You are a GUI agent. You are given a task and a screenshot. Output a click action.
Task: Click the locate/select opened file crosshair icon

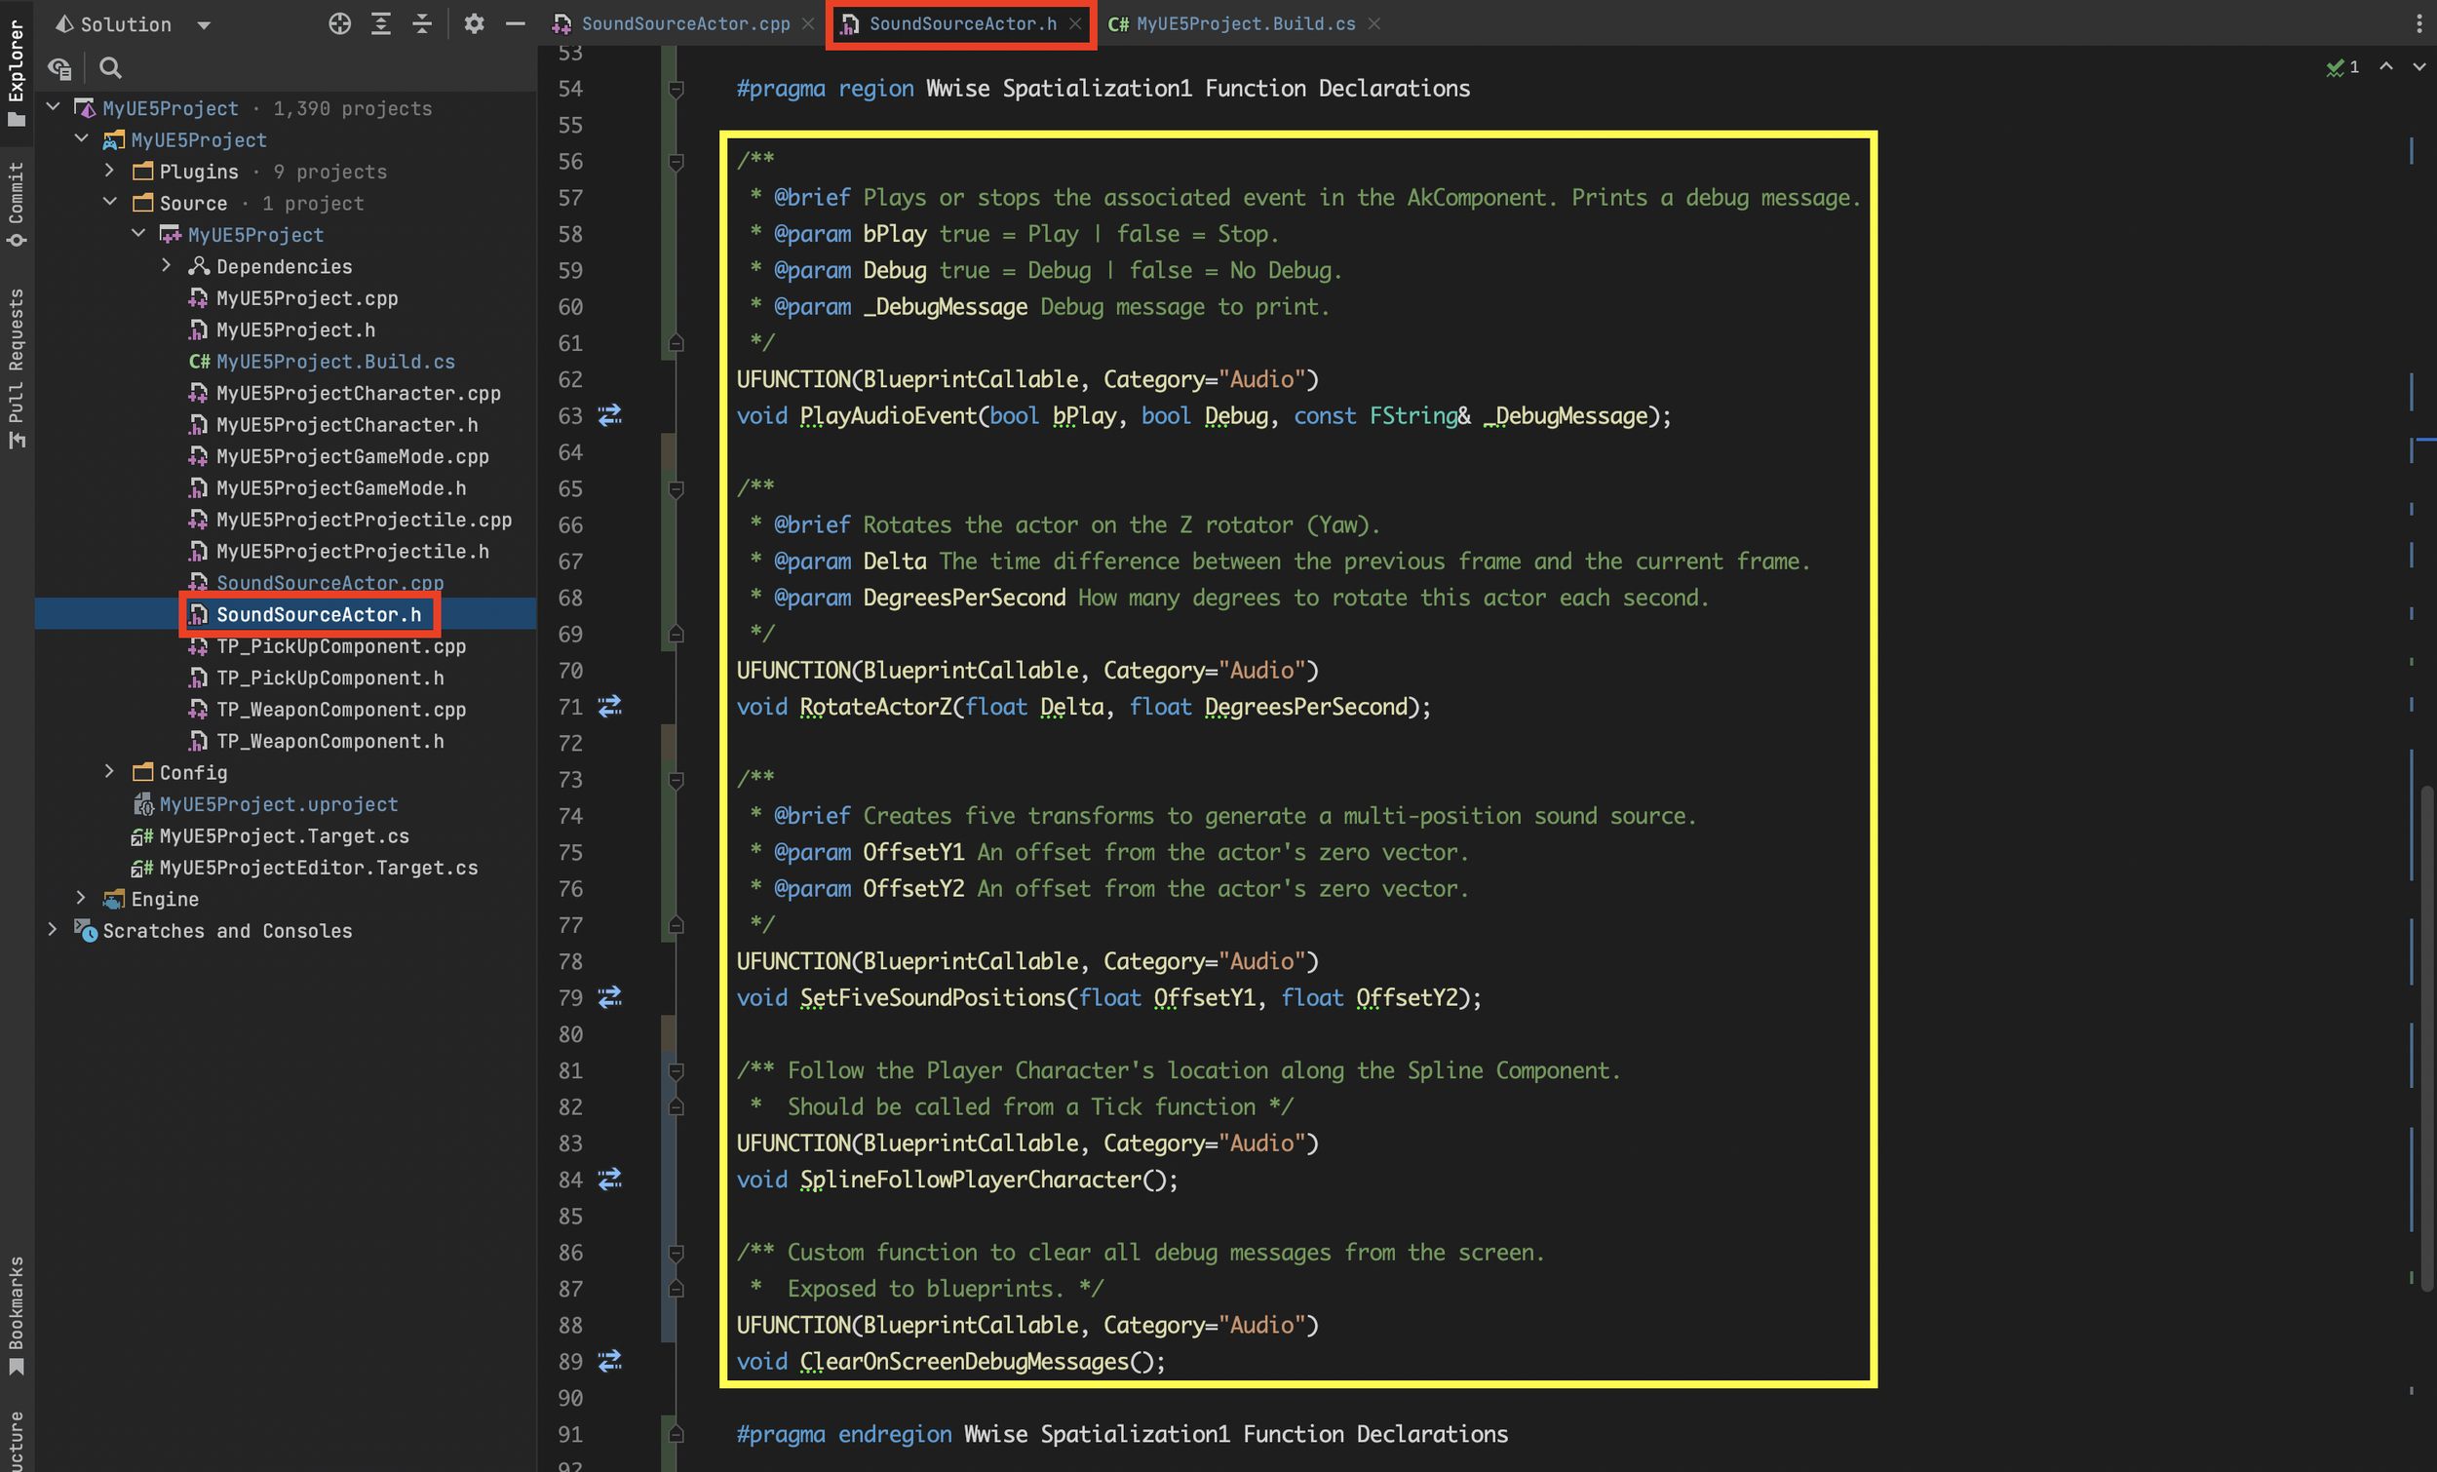(339, 23)
